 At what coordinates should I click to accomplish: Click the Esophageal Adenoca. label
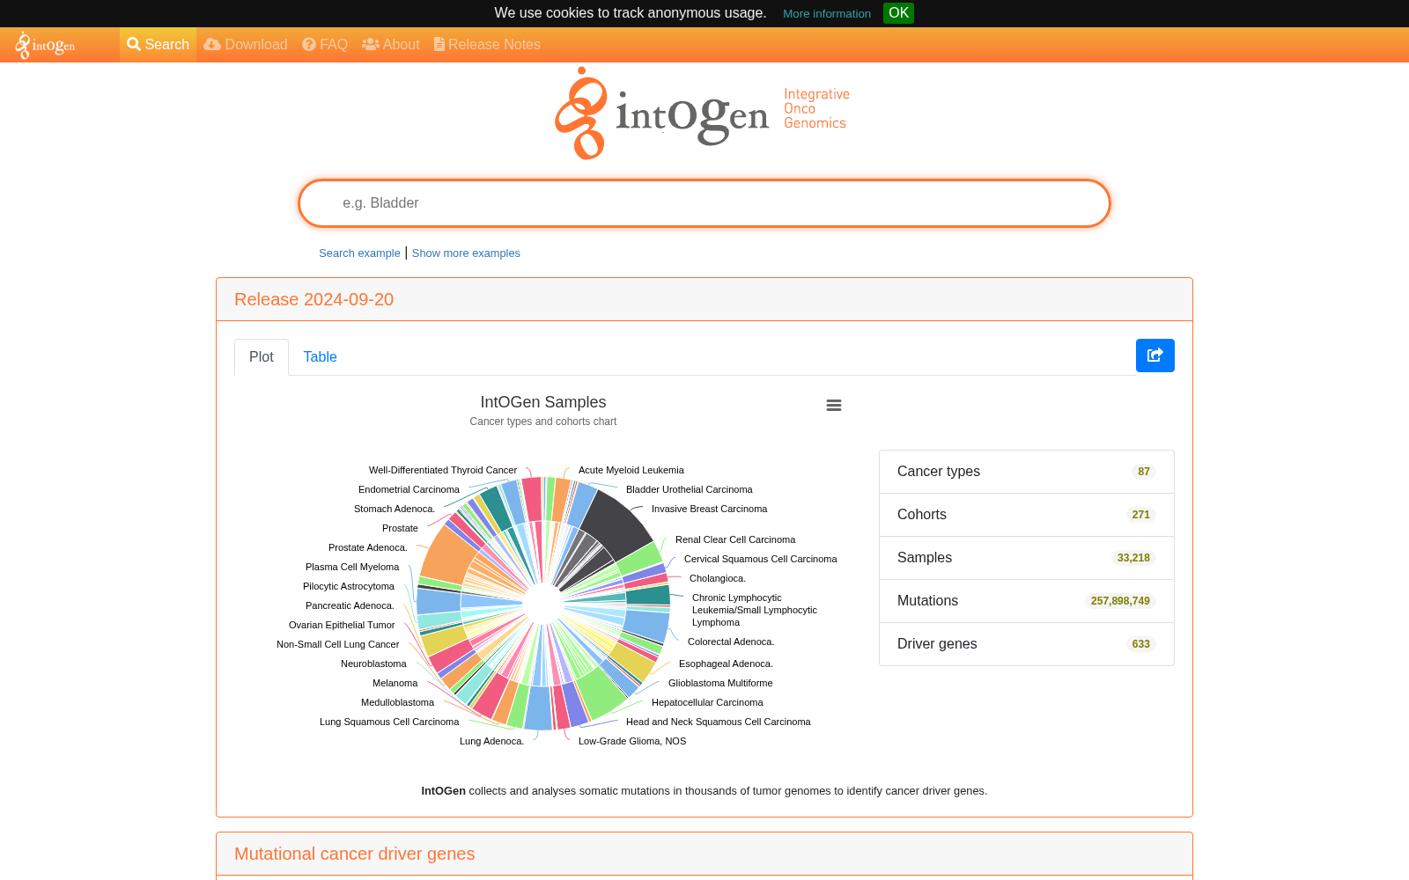point(726,664)
